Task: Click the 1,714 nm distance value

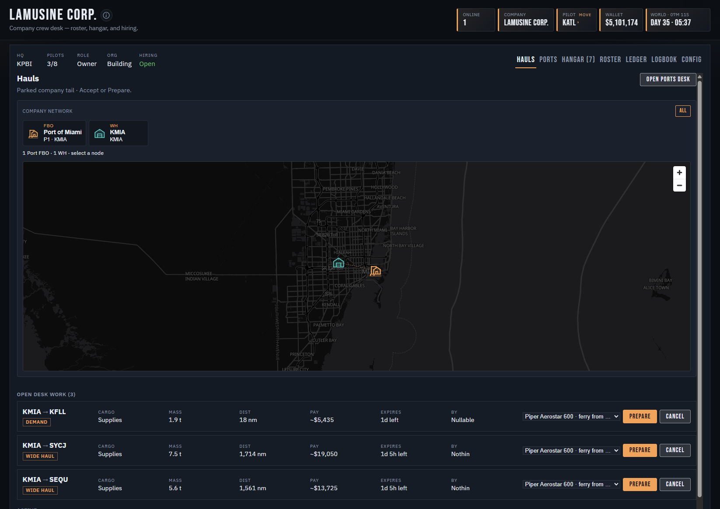Action: pyautogui.click(x=252, y=454)
